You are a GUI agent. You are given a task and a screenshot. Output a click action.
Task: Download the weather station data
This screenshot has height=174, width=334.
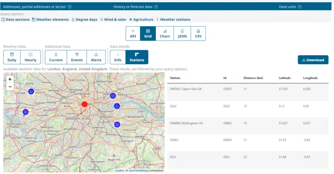point(313,60)
